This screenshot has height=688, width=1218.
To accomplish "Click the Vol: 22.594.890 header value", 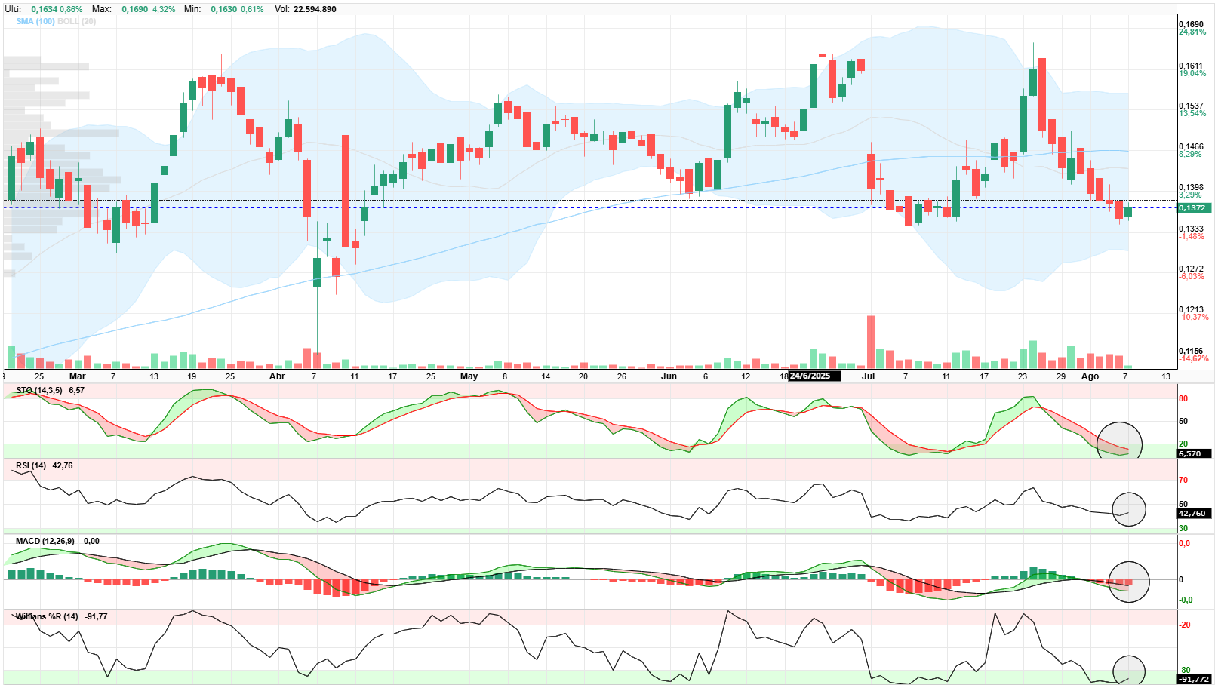I will [306, 9].
